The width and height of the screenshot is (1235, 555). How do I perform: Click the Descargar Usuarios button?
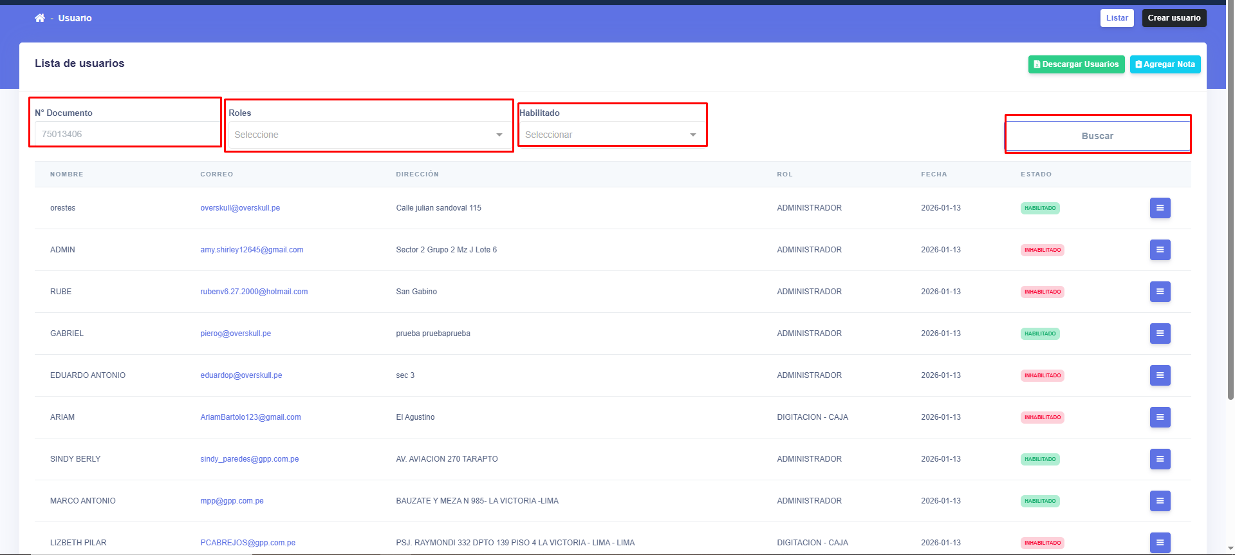tap(1076, 64)
